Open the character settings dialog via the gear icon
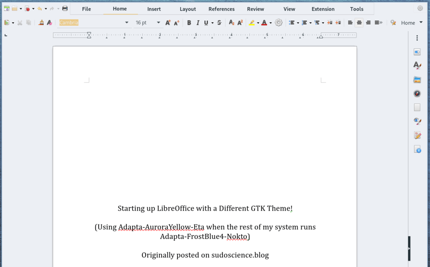The height and width of the screenshot is (267, 430). pos(278,22)
